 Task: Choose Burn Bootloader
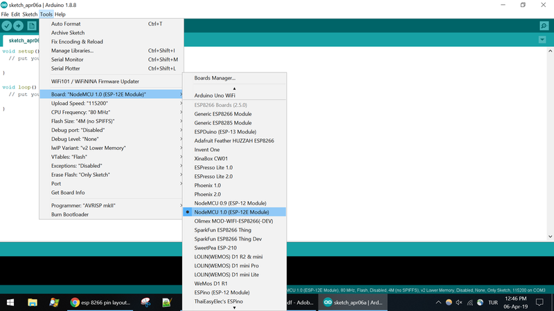pos(111,214)
